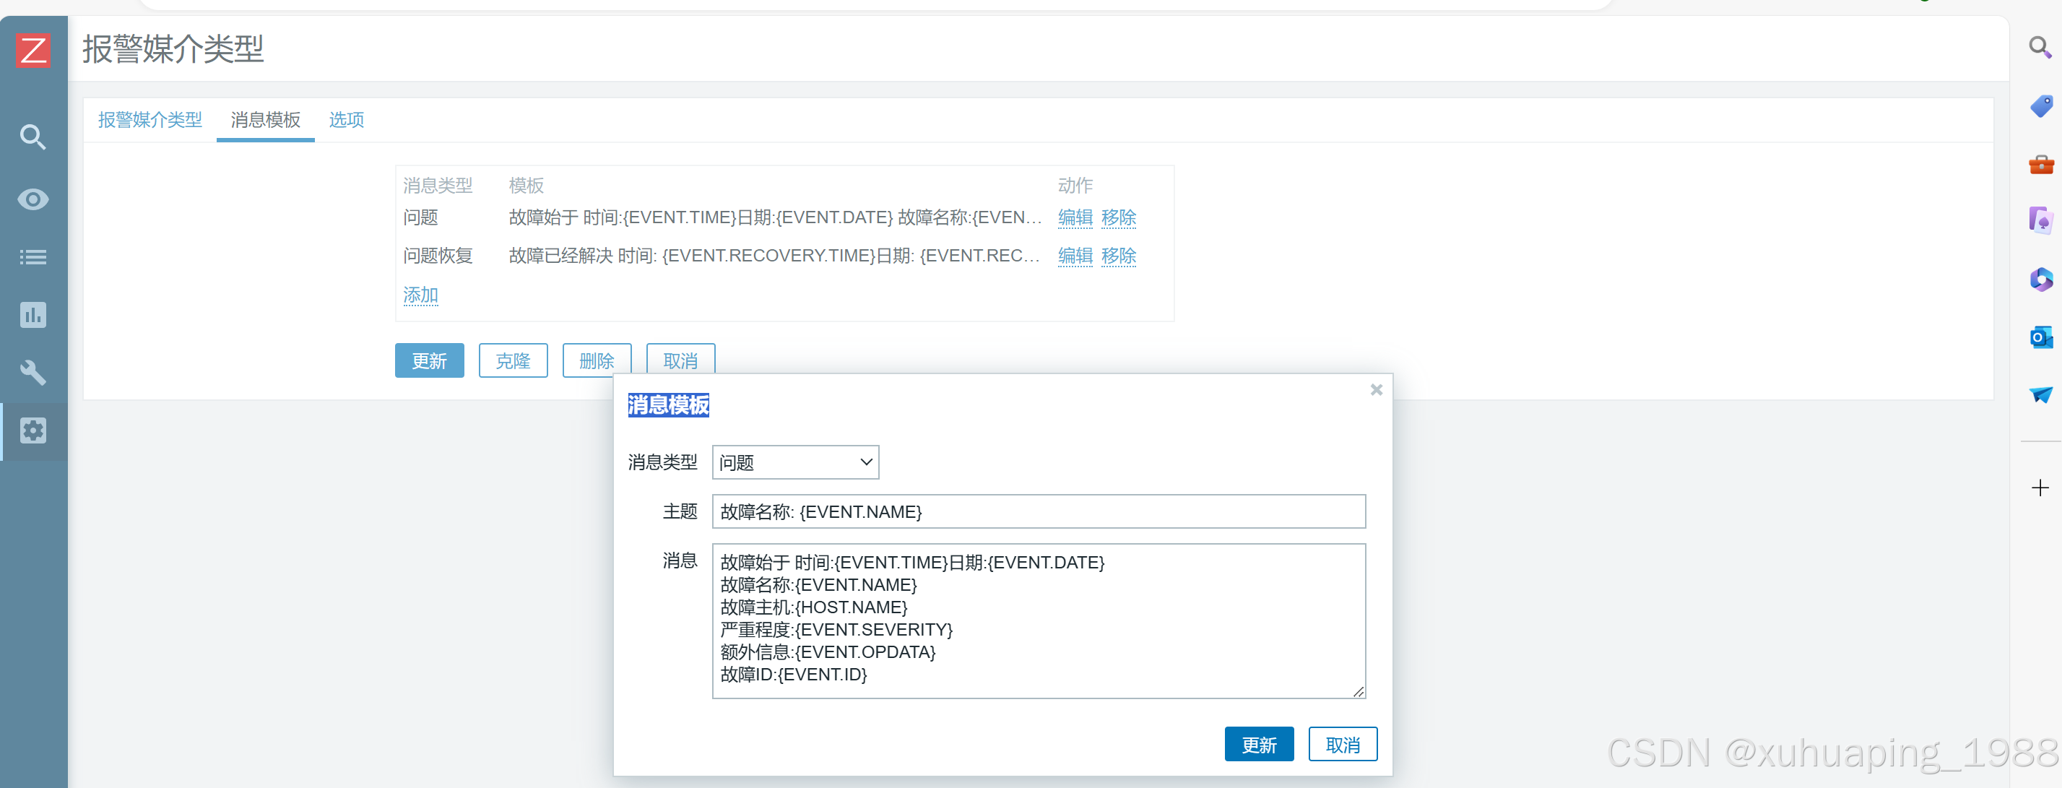Screen dimensions: 2062x788
Task: Click into the 主题 input field
Action: [x=1038, y=511]
